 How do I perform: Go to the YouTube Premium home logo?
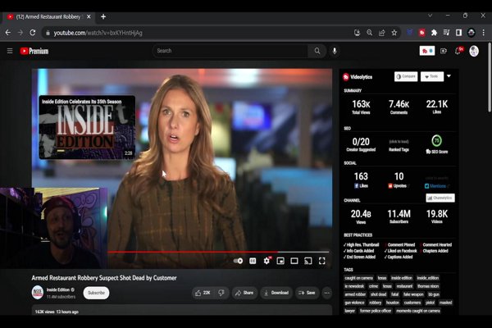point(34,51)
